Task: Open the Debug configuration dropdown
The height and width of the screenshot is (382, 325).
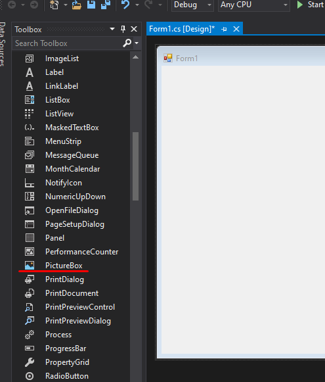Action: coord(192,5)
